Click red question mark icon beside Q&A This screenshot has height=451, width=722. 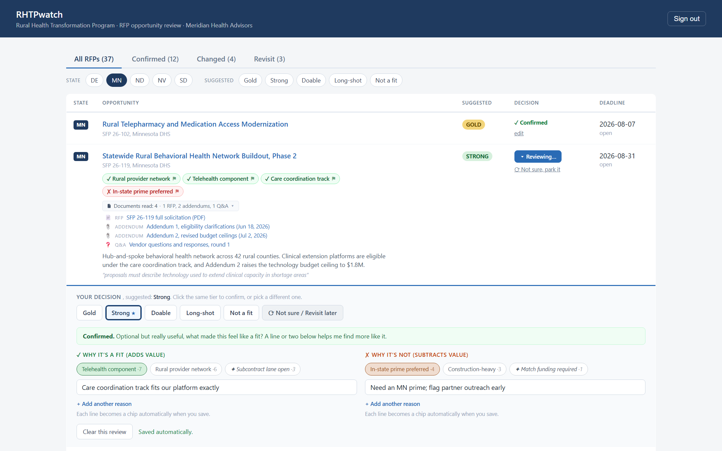tap(108, 245)
